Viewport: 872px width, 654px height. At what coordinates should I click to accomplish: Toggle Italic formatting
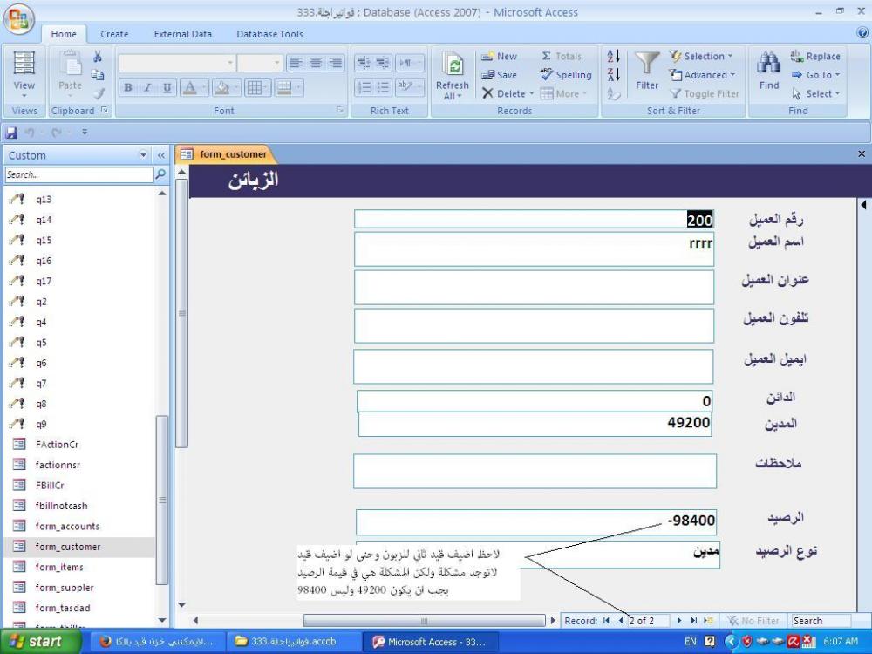tap(147, 87)
